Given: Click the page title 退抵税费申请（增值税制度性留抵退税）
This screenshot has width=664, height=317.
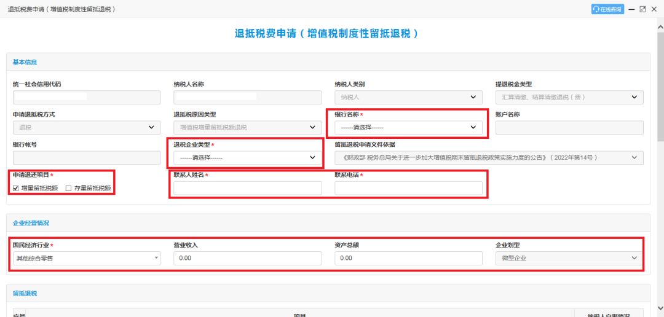Looking at the screenshot, I should 327,34.
